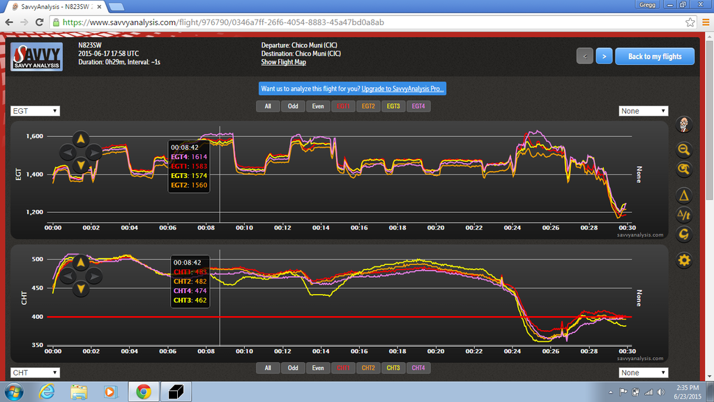Select the Odd cylinders filter for EGT
The image size is (714, 402).
pyautogui.click(x=293, y=107)
